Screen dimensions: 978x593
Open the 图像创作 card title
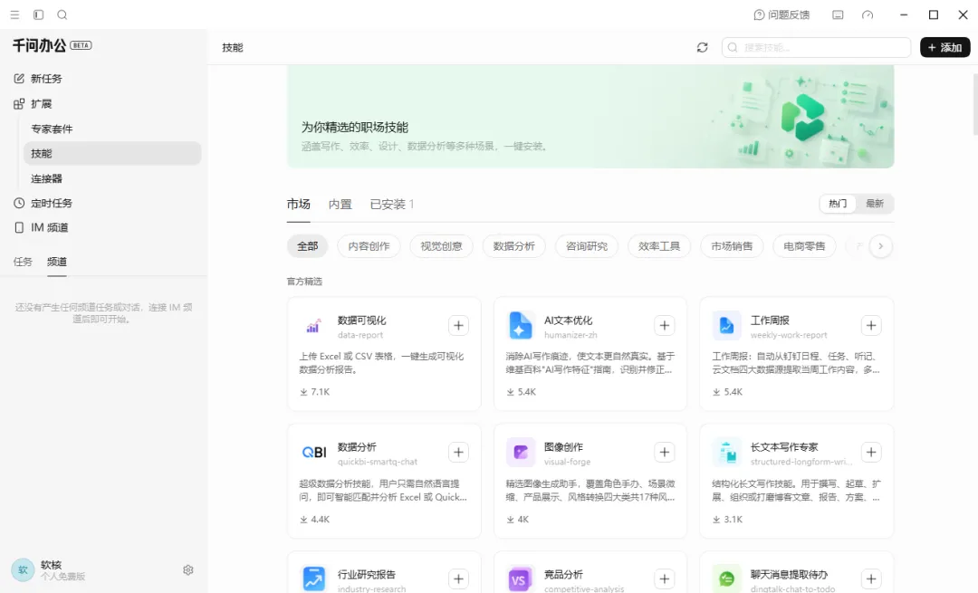click(x=563, y=447)
